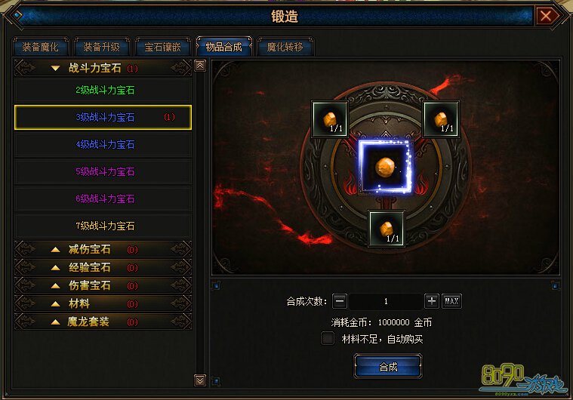Click the top-right gem material slot
Screen dimensions: 573x400
coord(441,119)
